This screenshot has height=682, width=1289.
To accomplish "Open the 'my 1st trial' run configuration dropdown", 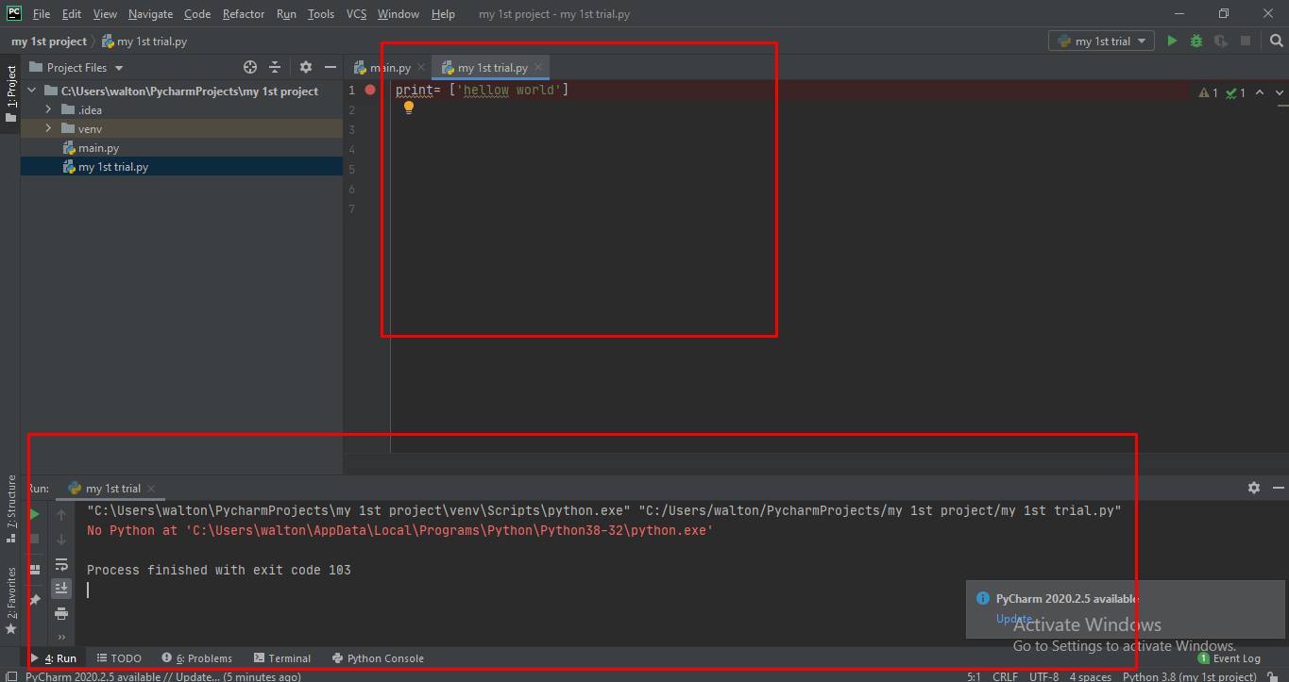I will pos(1101,41).
